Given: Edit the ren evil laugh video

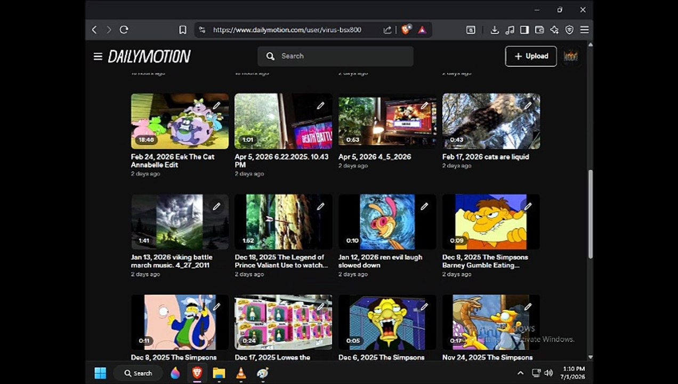Looking at the screenshot, I should click(424, 206).
